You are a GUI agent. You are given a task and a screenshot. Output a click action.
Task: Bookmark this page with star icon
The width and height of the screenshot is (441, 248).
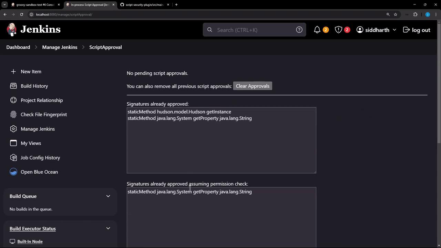[396, 14]
